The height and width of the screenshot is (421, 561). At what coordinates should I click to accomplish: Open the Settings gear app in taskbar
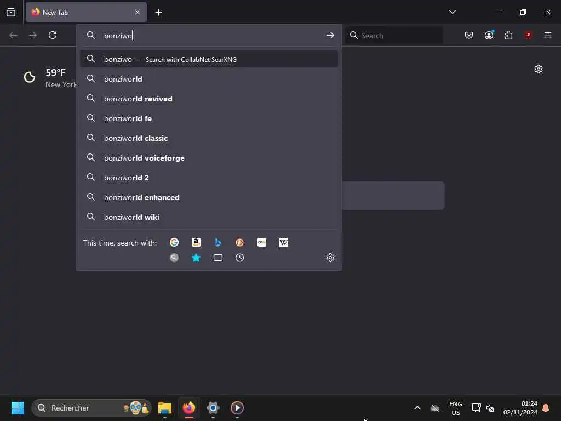point(213,408)
